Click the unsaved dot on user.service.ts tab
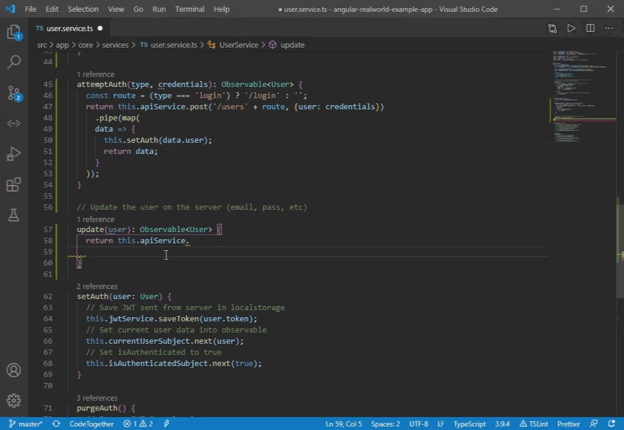Image resolution: width=624 pixels, height=430 pixels. click(x=100, y=28)
